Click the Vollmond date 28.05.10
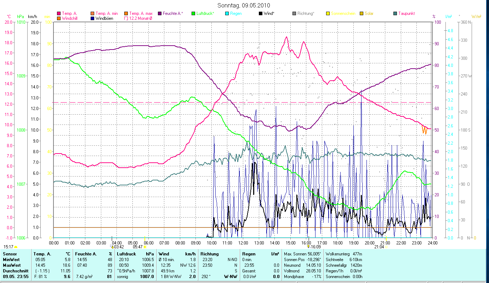Viewport: 489px width, 283px height. (x=313, y=271)
